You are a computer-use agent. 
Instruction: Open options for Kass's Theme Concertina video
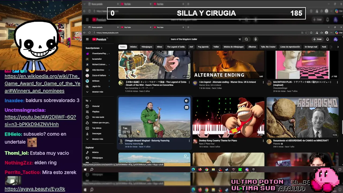(189, 82)
